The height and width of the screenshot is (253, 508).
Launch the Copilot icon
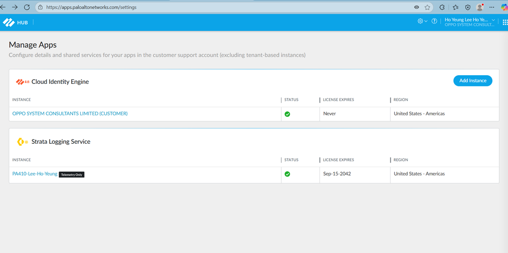[x=504, y=7]
